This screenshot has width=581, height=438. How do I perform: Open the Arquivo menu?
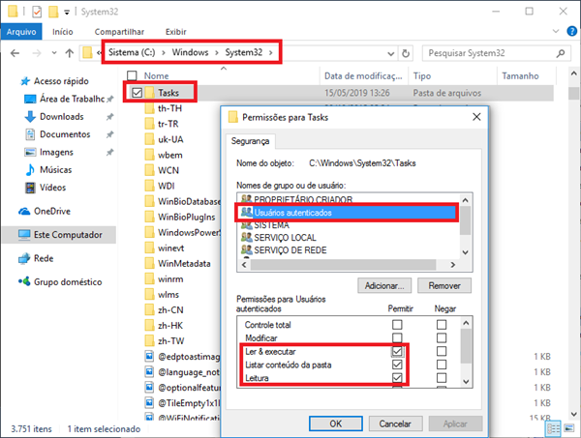point(21,32)
